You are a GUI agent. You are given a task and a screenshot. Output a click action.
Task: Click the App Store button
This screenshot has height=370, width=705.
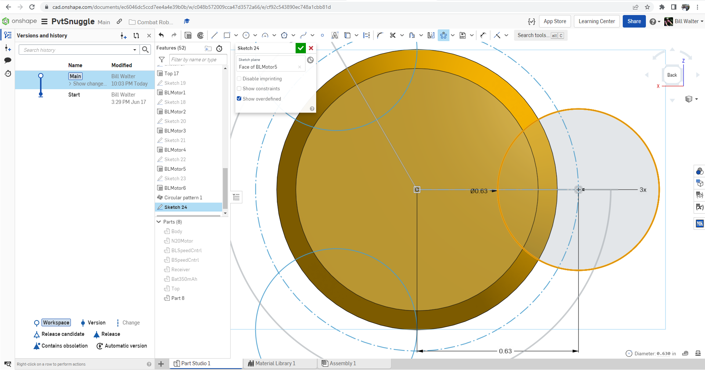click(555, 21)
